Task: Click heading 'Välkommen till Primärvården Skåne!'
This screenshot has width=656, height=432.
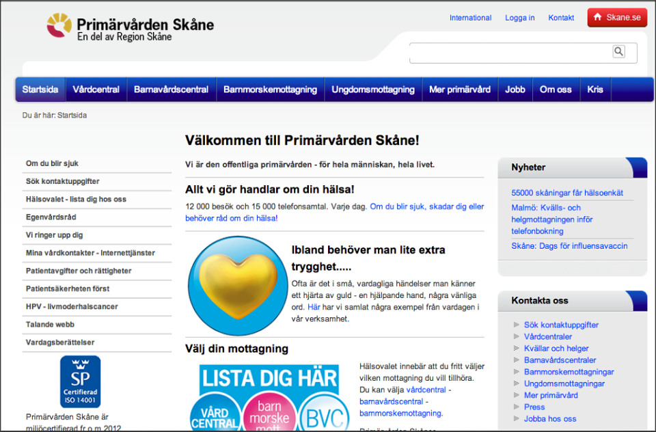Action: (x=302, y=140)
